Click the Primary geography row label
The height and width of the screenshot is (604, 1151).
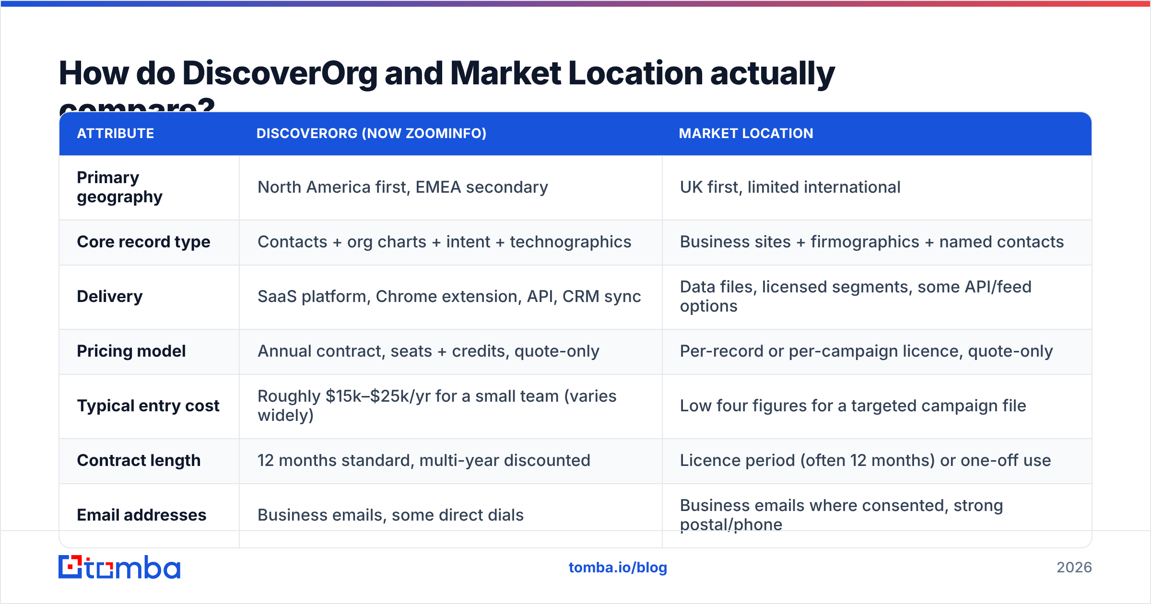(120, 187)
